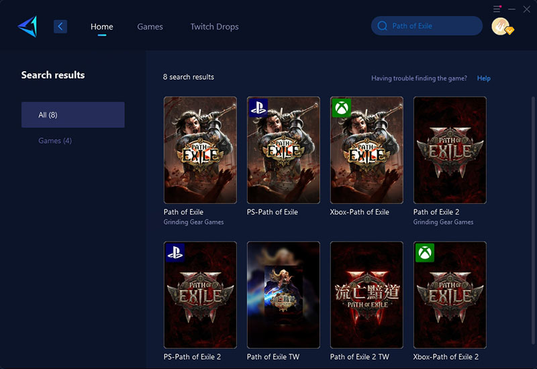Click 'Grinding Gear Games' under Path of Exile
The image size is (537, 369).
pos(193,222)
